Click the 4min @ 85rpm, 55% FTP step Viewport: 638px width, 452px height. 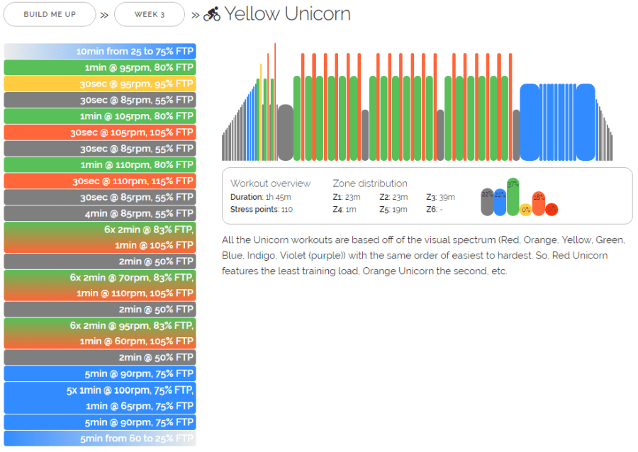(100, 213)
